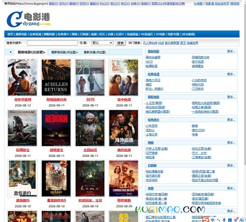
Task: Click the 搜索 search button
Action: [120, 43]
